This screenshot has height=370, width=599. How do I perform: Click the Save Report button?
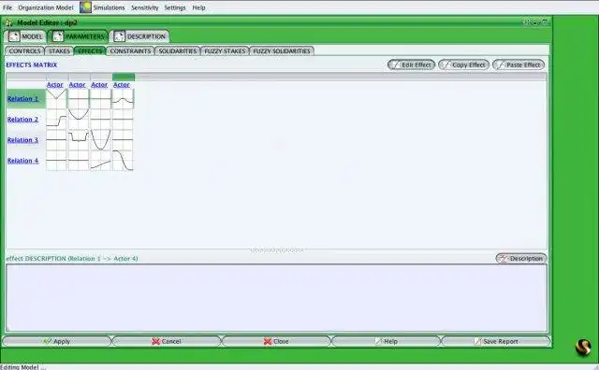(496, 341)
